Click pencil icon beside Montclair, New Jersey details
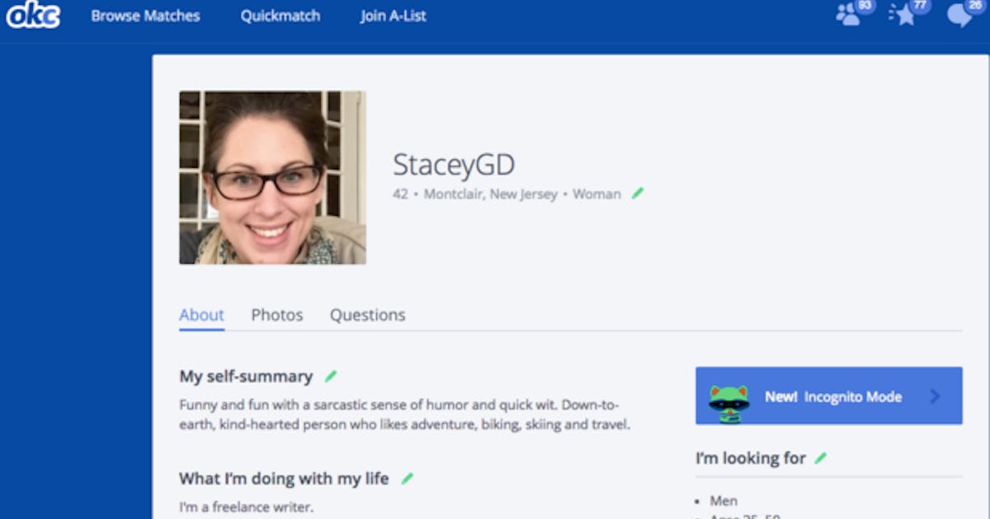 tap(638, 194)
